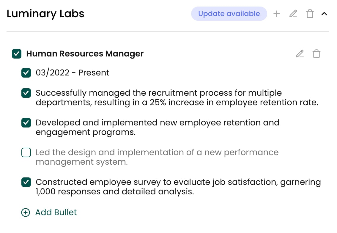
Task: Delete Luminary Labs using the trash icon
Action: [310, 14]
